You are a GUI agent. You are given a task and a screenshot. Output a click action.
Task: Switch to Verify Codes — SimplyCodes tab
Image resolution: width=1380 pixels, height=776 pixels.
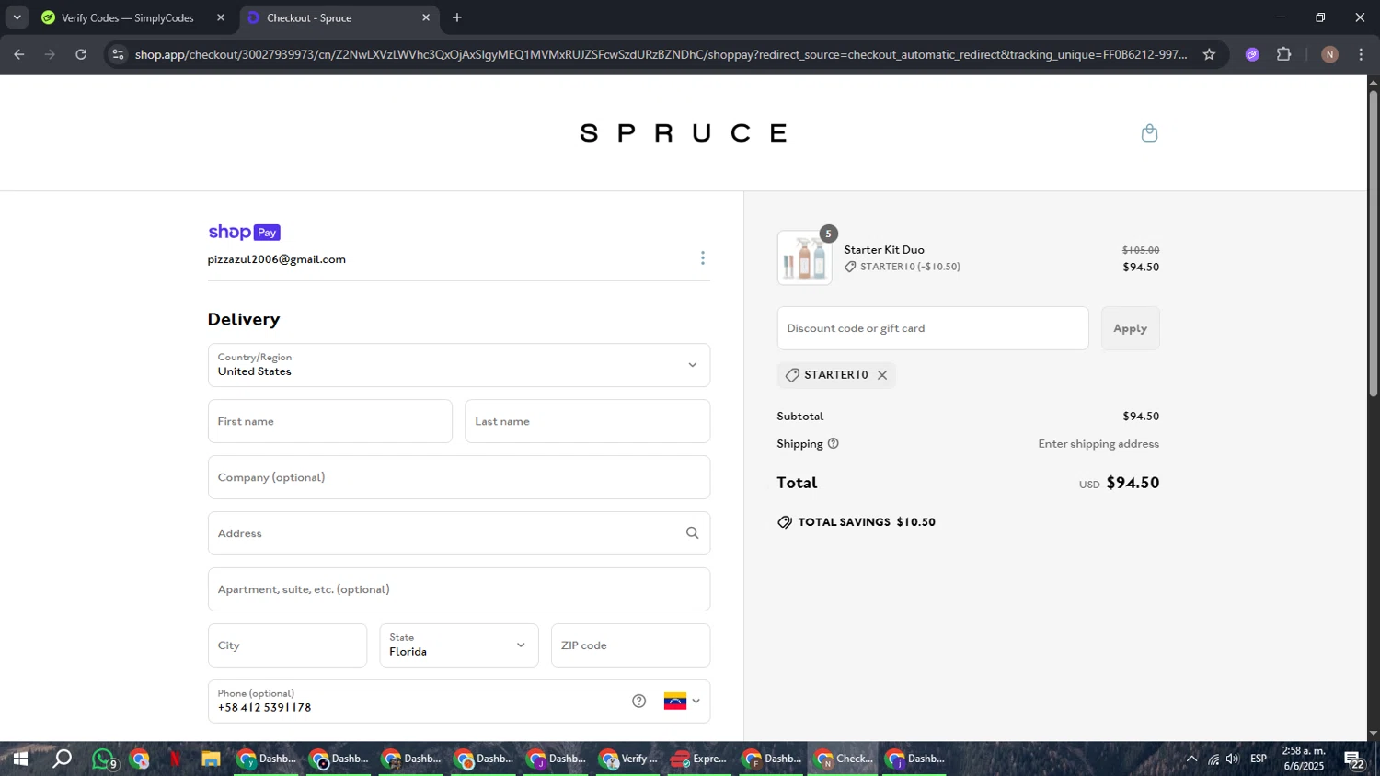pos(128,17)
